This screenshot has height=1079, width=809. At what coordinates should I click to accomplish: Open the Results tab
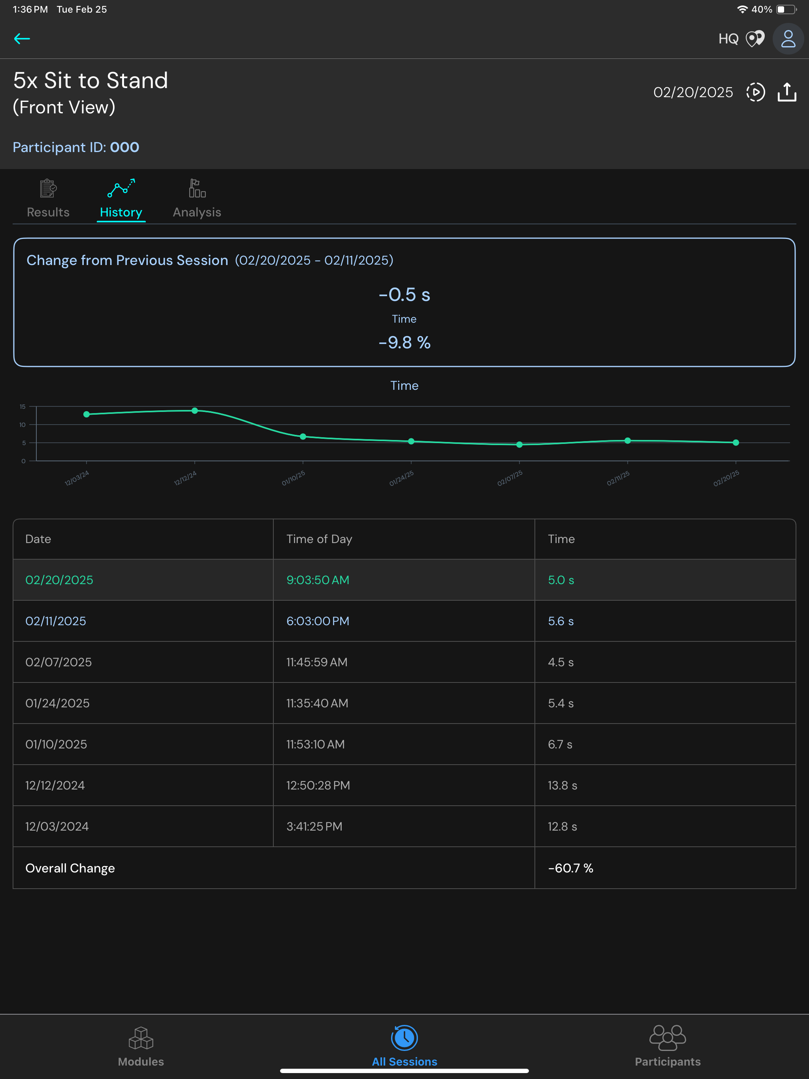pyautogui.click(x=48, y=199)
